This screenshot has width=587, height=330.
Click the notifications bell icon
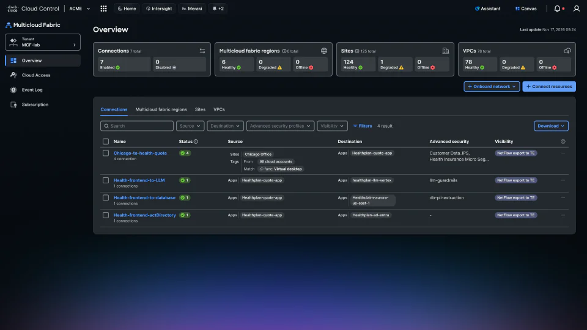557,9
